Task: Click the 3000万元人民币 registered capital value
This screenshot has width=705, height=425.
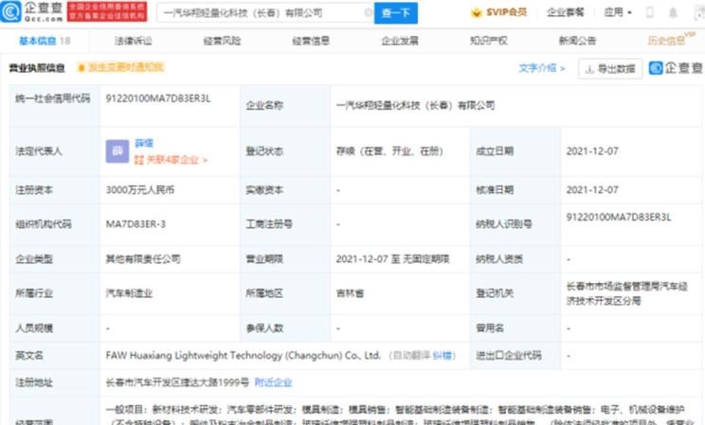Action: 140,190
